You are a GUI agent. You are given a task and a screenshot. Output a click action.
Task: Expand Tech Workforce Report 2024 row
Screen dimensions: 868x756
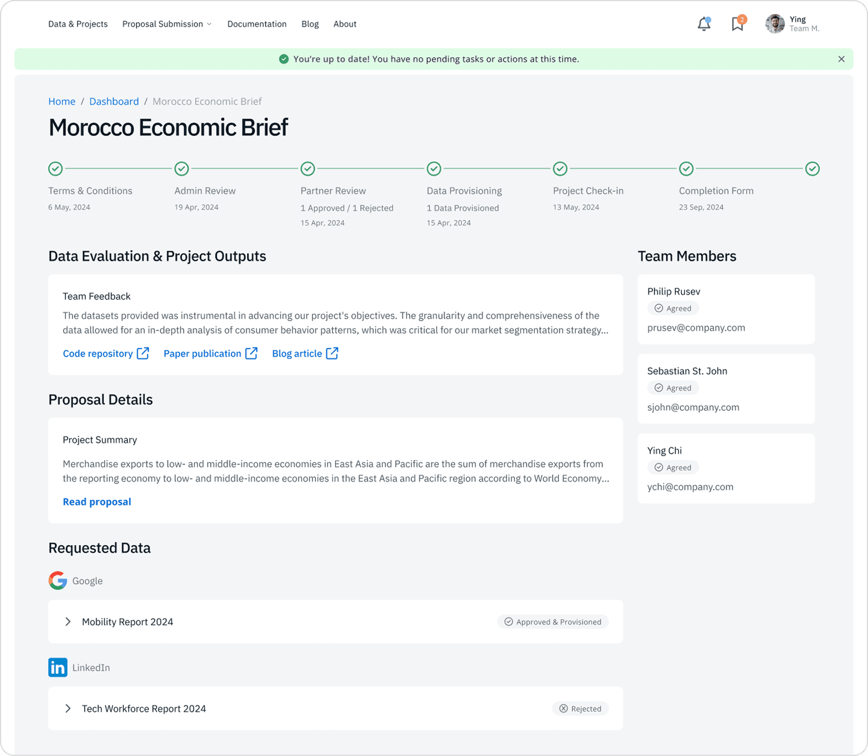[68, 709]
